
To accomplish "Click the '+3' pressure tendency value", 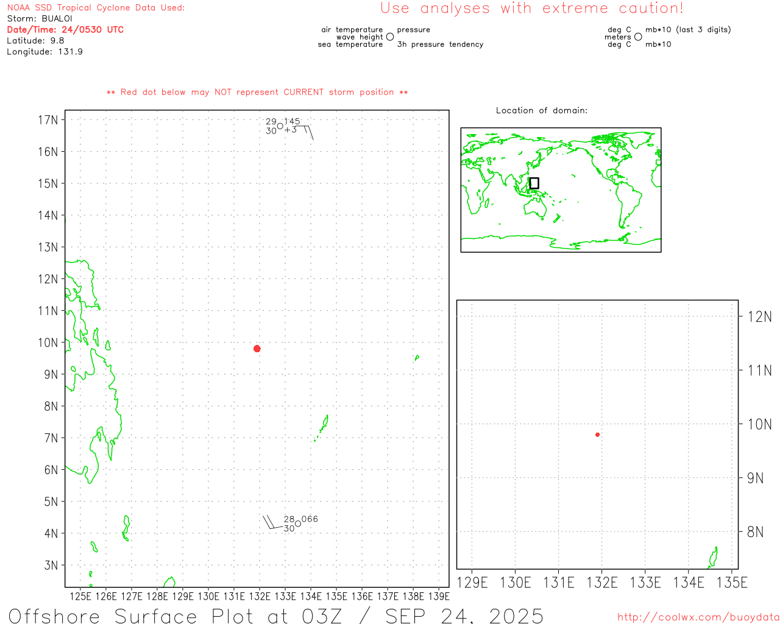I will coord(291,130).
